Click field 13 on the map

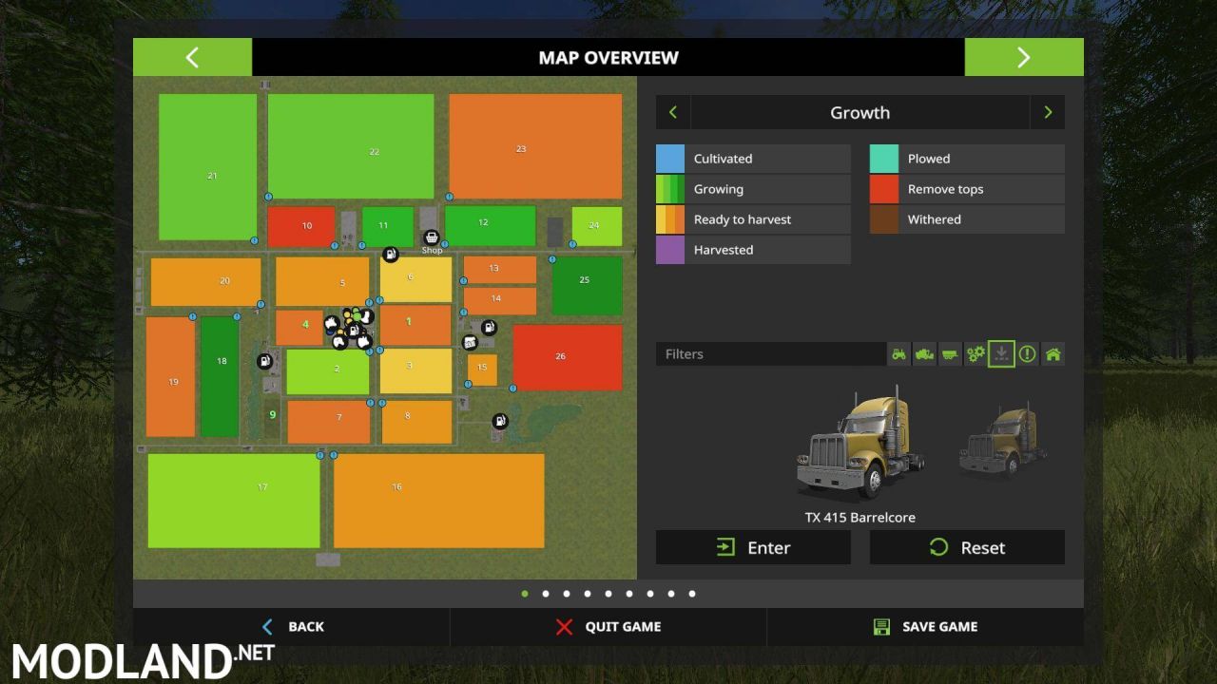pyautogui.click(x=500, y=270)
